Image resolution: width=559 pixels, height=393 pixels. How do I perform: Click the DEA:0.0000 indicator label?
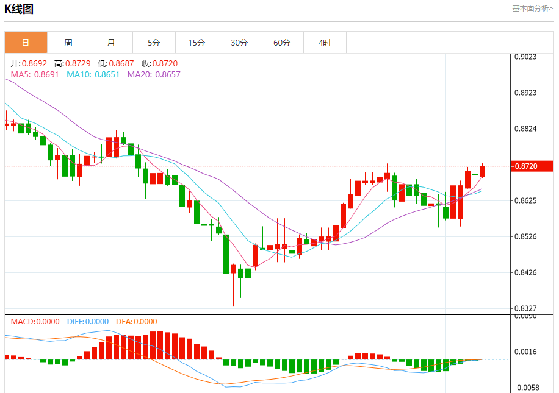click(x=137, y=322)
